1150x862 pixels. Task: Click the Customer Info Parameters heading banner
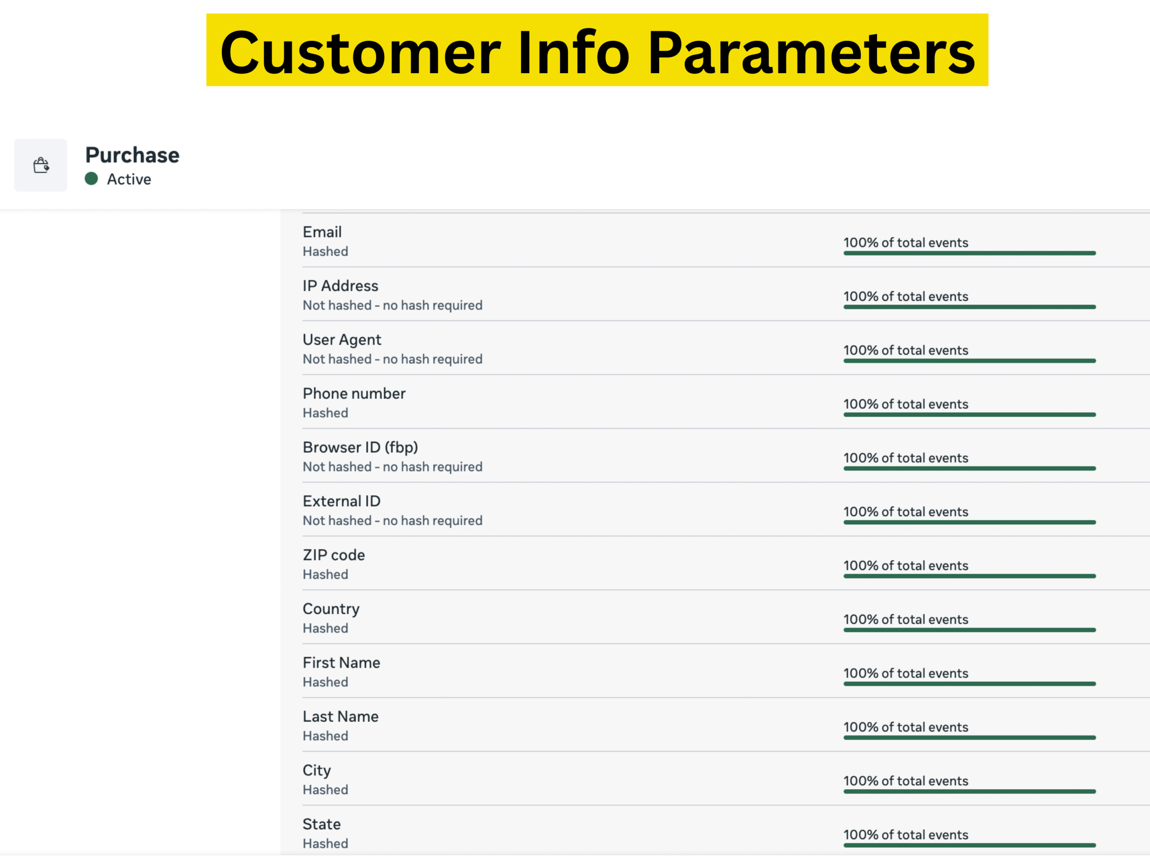click(x=597, y=50)
